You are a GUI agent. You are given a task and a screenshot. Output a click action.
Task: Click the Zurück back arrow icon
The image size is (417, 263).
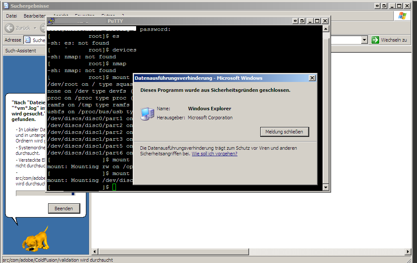coord(9,28)
